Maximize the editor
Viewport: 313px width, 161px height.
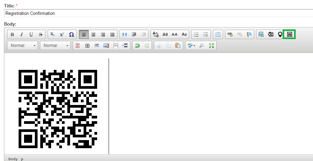click(x=211, y=46)
